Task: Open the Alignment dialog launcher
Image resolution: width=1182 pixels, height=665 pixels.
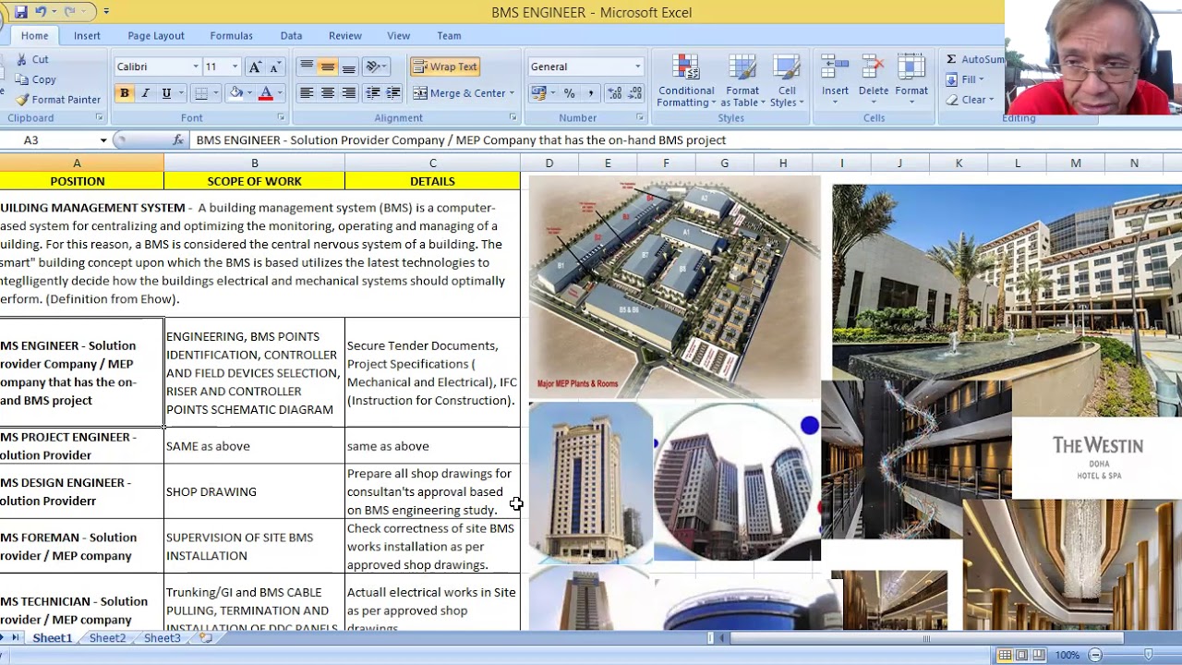Action: tap(513, 118)
